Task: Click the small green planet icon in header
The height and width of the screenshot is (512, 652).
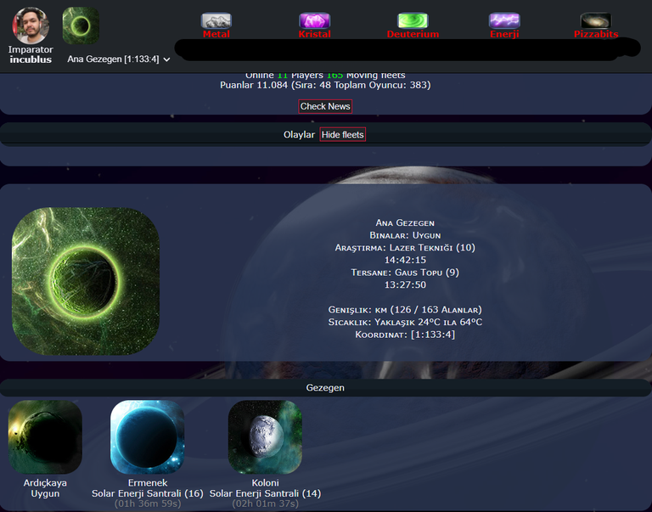Action: pos(81,25)
